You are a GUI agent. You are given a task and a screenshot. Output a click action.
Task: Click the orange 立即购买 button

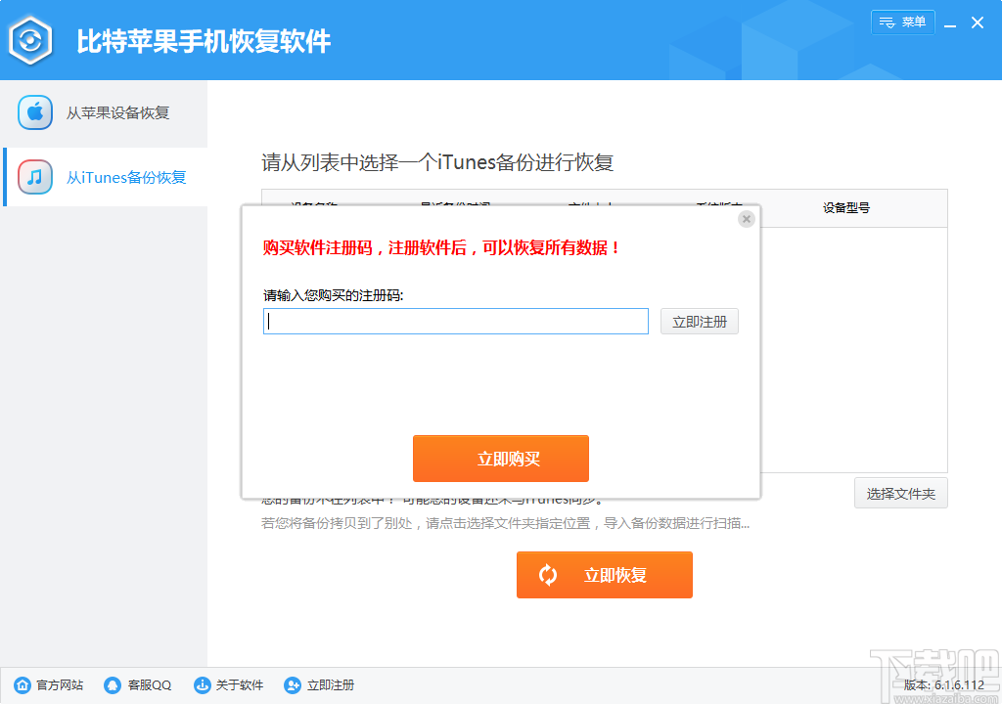coord(500,459)
